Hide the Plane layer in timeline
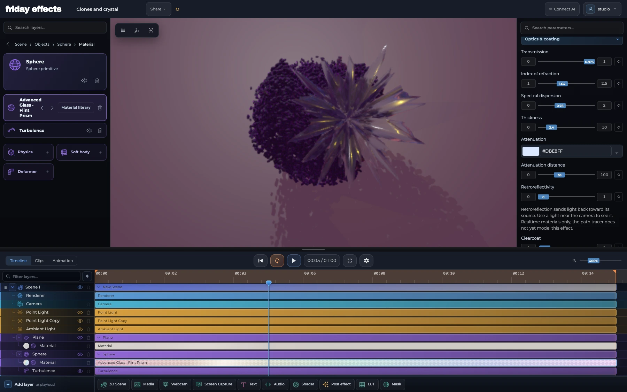The width and height of the screenshot is (627, 392). point(80,338)
